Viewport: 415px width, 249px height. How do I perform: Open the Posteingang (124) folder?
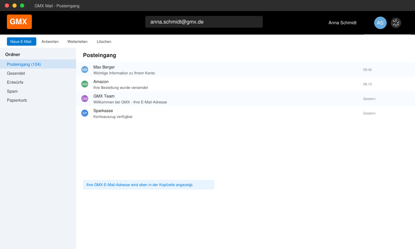click(38, 64)
